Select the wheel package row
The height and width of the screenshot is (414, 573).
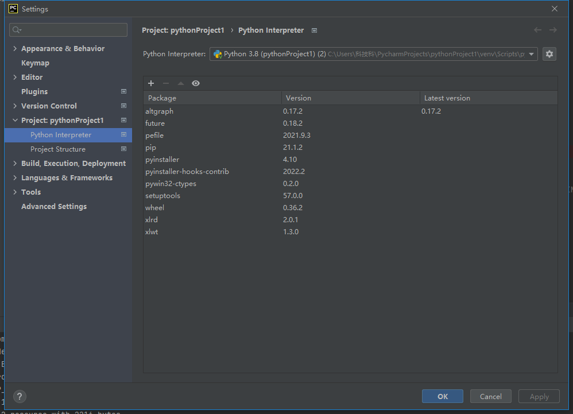click(x=350, y=207)
